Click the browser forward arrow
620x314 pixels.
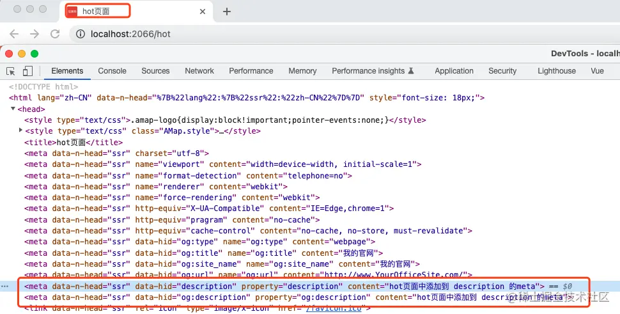coord(35,34)
